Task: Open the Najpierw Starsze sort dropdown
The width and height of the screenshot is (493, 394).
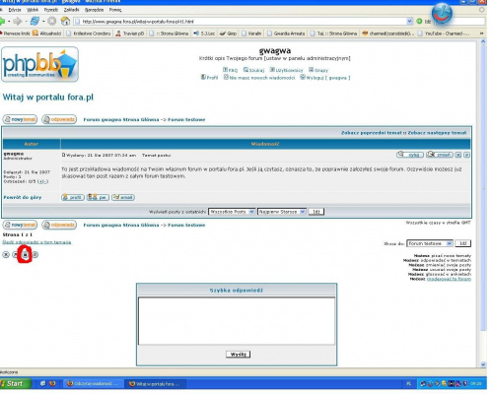Action: [282, 212]
